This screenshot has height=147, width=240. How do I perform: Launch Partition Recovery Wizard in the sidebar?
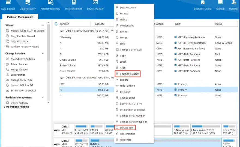[x=22, y=47]
